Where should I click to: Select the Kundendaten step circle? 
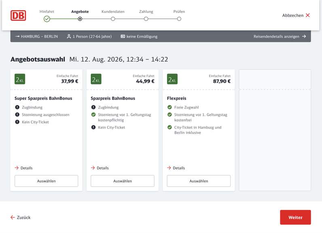(113, 19)
